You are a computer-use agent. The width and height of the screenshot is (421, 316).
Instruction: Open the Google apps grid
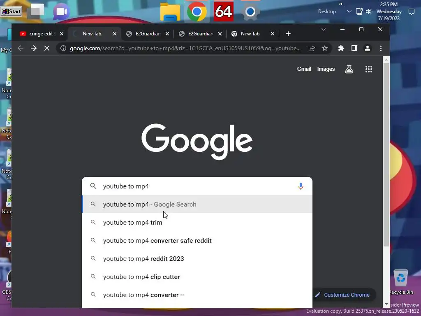coord(369,69)
